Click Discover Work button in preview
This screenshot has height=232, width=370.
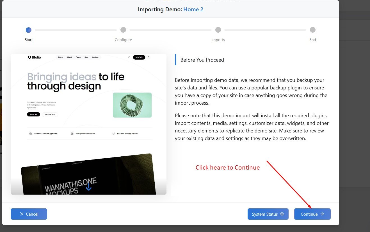pyautogui.click(x=50, y=114)
